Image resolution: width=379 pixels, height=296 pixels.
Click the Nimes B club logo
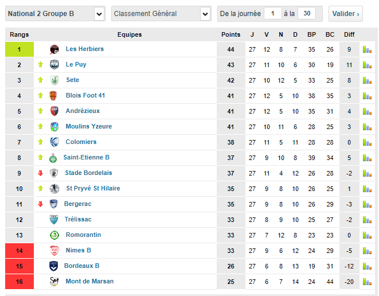pyautogui.click(x=54, y=251)
